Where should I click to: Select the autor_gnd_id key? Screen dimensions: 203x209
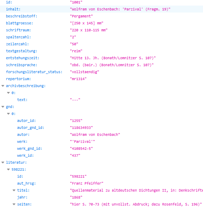(x=31, y=127)
